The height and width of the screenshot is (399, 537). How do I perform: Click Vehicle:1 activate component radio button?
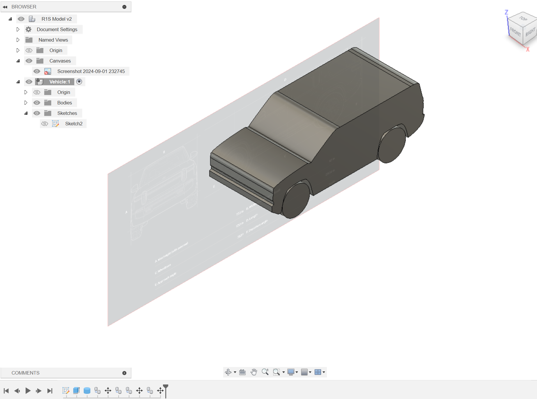pyautogui.click(x=79, y=82)
